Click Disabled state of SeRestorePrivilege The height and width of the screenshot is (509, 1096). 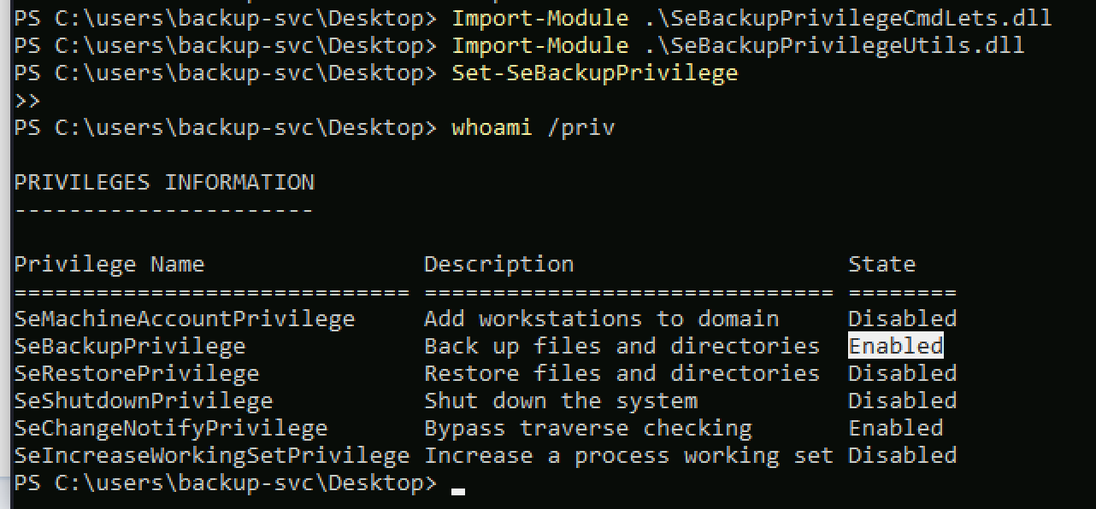click(x=903, y=373)
